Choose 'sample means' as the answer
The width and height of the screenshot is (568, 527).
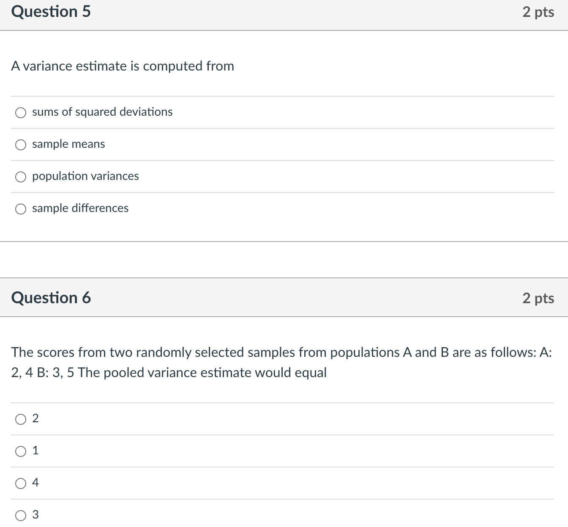[x=20, y=144]
